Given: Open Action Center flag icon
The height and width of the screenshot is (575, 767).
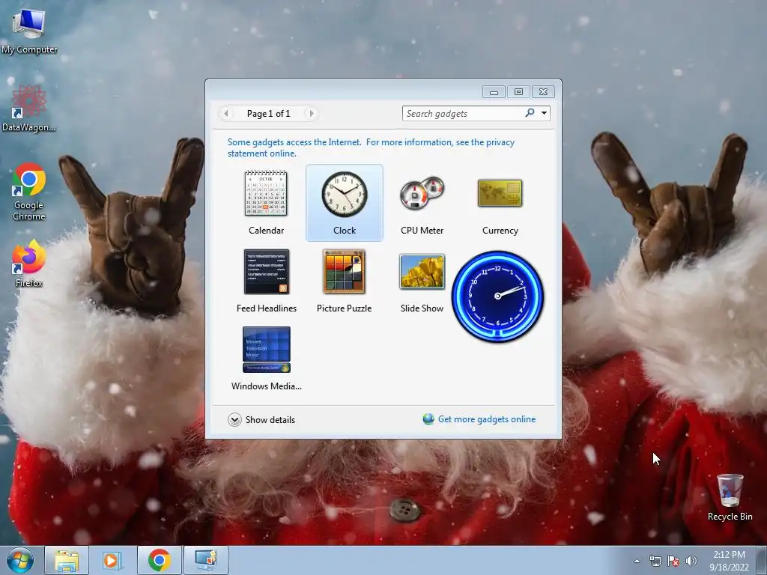Looking at the screenshot, I should pyautogui.click(x=673, y=561).
